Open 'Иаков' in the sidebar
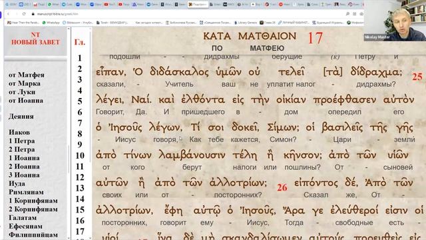This screenshot has width=426, height=240. pyautogui.click(x=19, y=132)
